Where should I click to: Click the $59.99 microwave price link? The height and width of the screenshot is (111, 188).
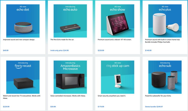click(53, 107)
